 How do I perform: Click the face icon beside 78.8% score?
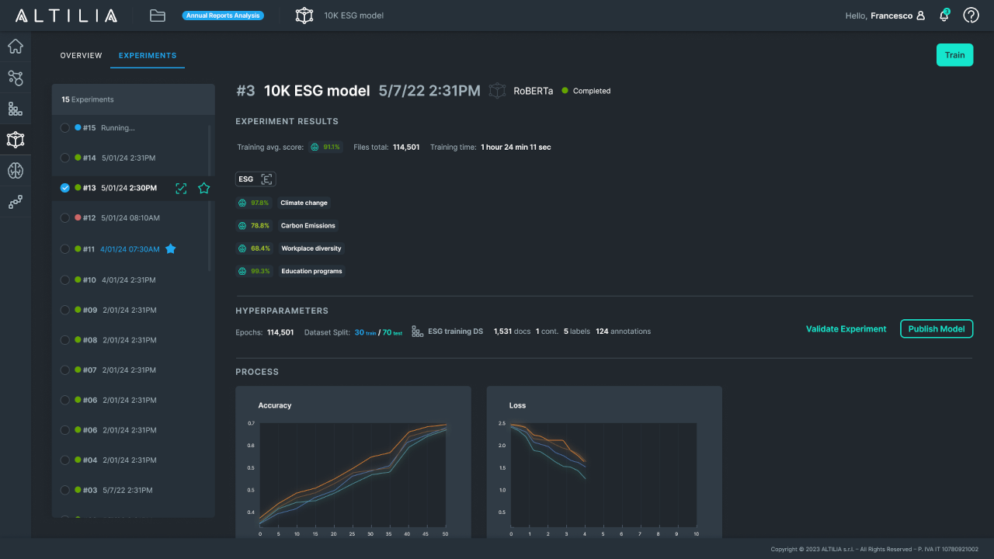coord(242,225)
